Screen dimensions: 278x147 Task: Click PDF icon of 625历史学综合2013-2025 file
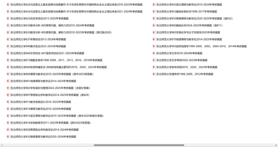coord(8,18)
